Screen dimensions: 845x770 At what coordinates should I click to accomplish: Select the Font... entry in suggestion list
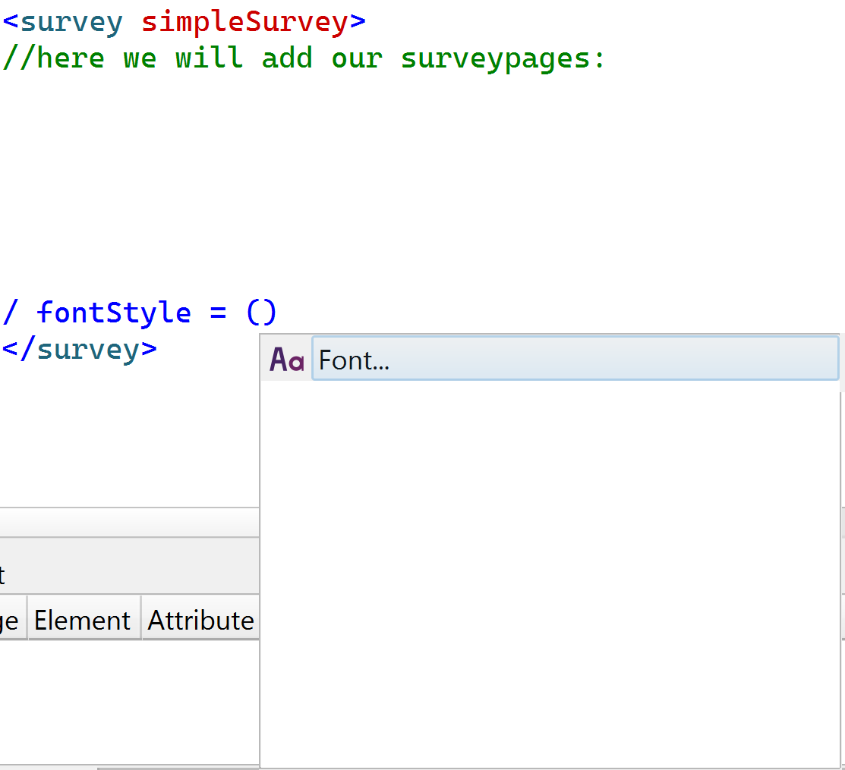point(575,360)
